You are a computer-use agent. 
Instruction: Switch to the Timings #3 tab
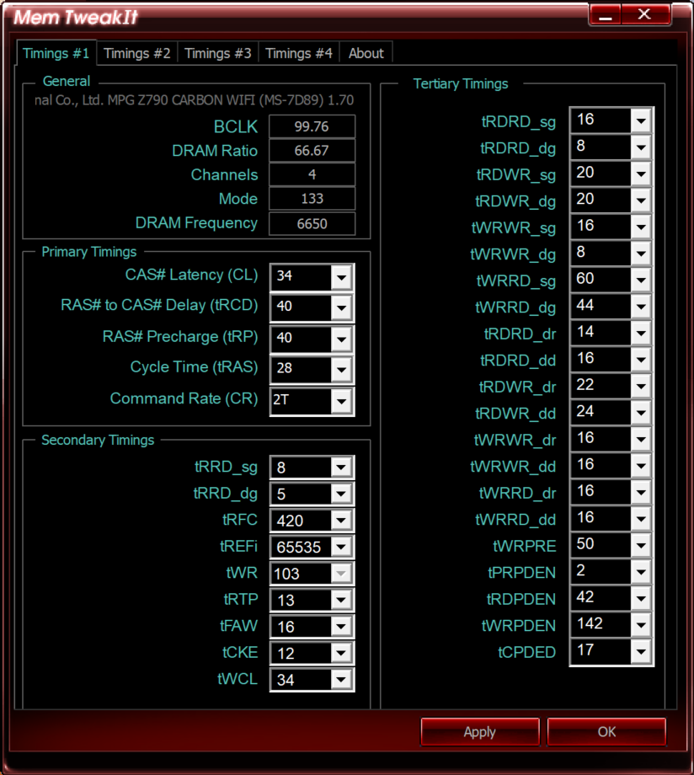218,53
